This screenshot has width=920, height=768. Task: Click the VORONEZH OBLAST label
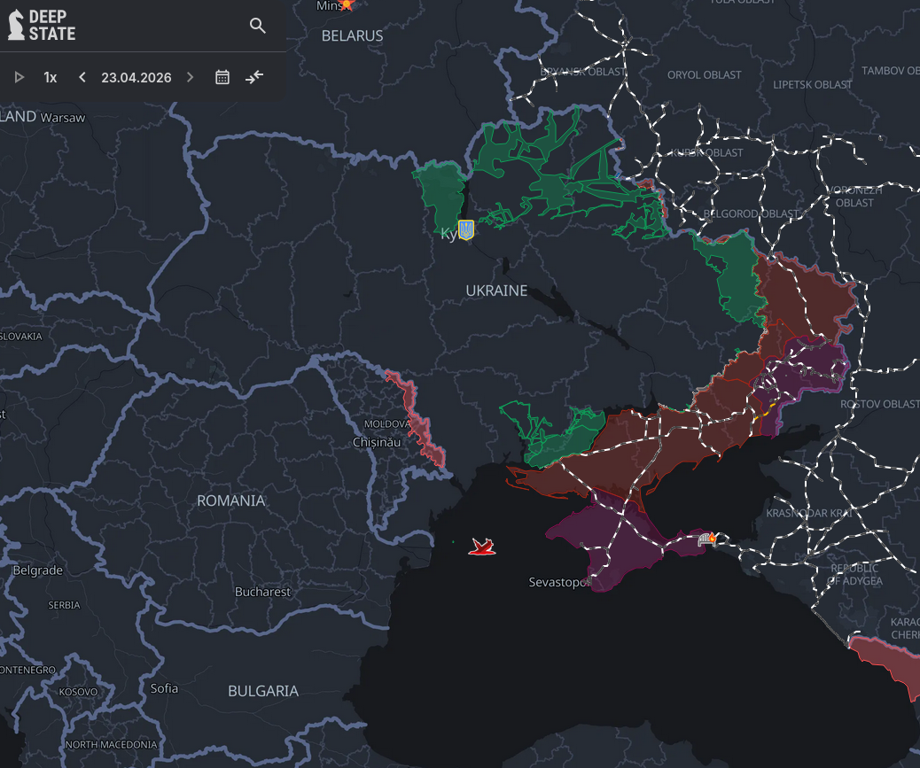tap(855, 197)
